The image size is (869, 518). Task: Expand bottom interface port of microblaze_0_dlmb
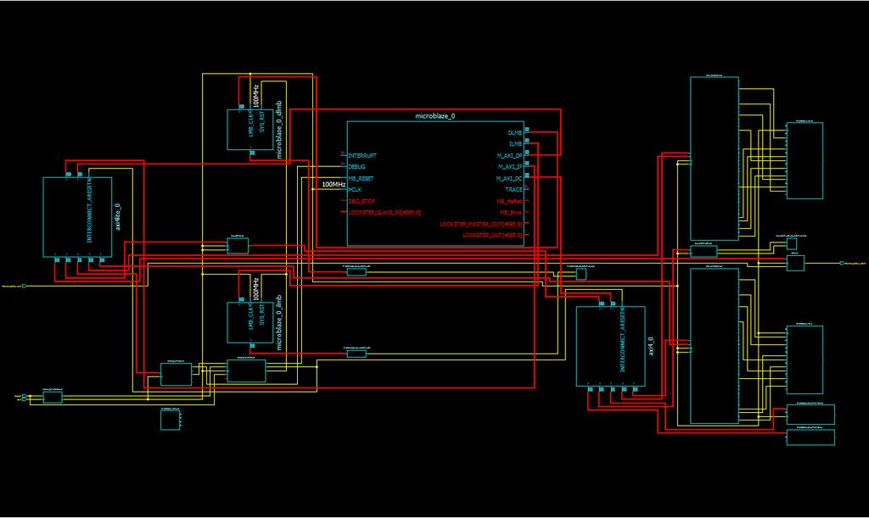click(x=252, y=153)
